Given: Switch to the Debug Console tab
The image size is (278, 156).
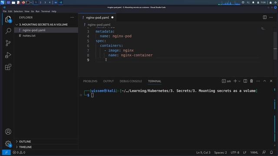Looking at the screenshot, I should 131,81.
